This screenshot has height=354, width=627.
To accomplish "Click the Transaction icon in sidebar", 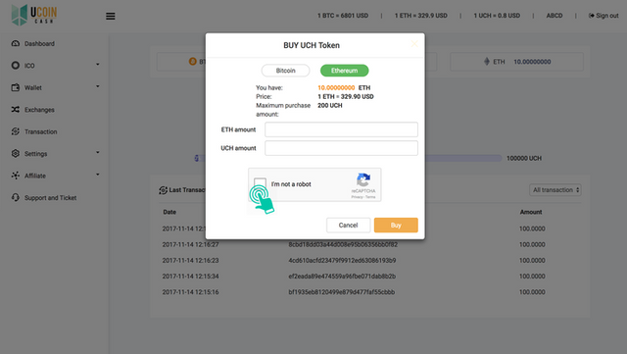I will [16, 131].
